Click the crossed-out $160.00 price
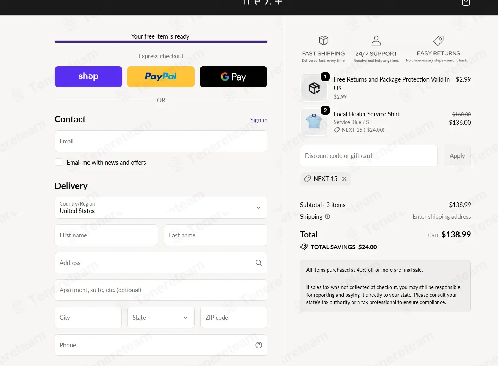This screenshot has height=366, width=498. pyautogui.click(x=462, y=114)
